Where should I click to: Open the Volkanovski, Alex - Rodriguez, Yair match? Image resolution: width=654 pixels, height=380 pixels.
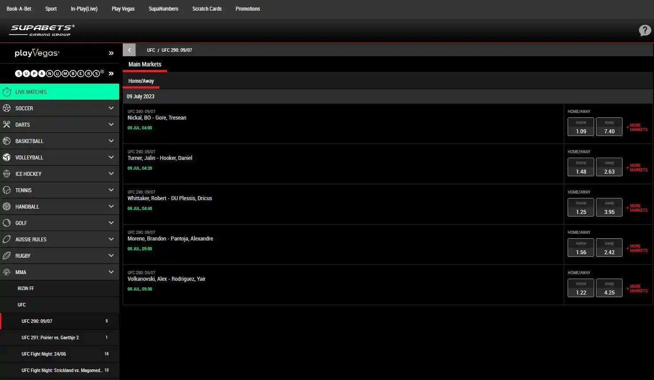[x=167, y=279]
